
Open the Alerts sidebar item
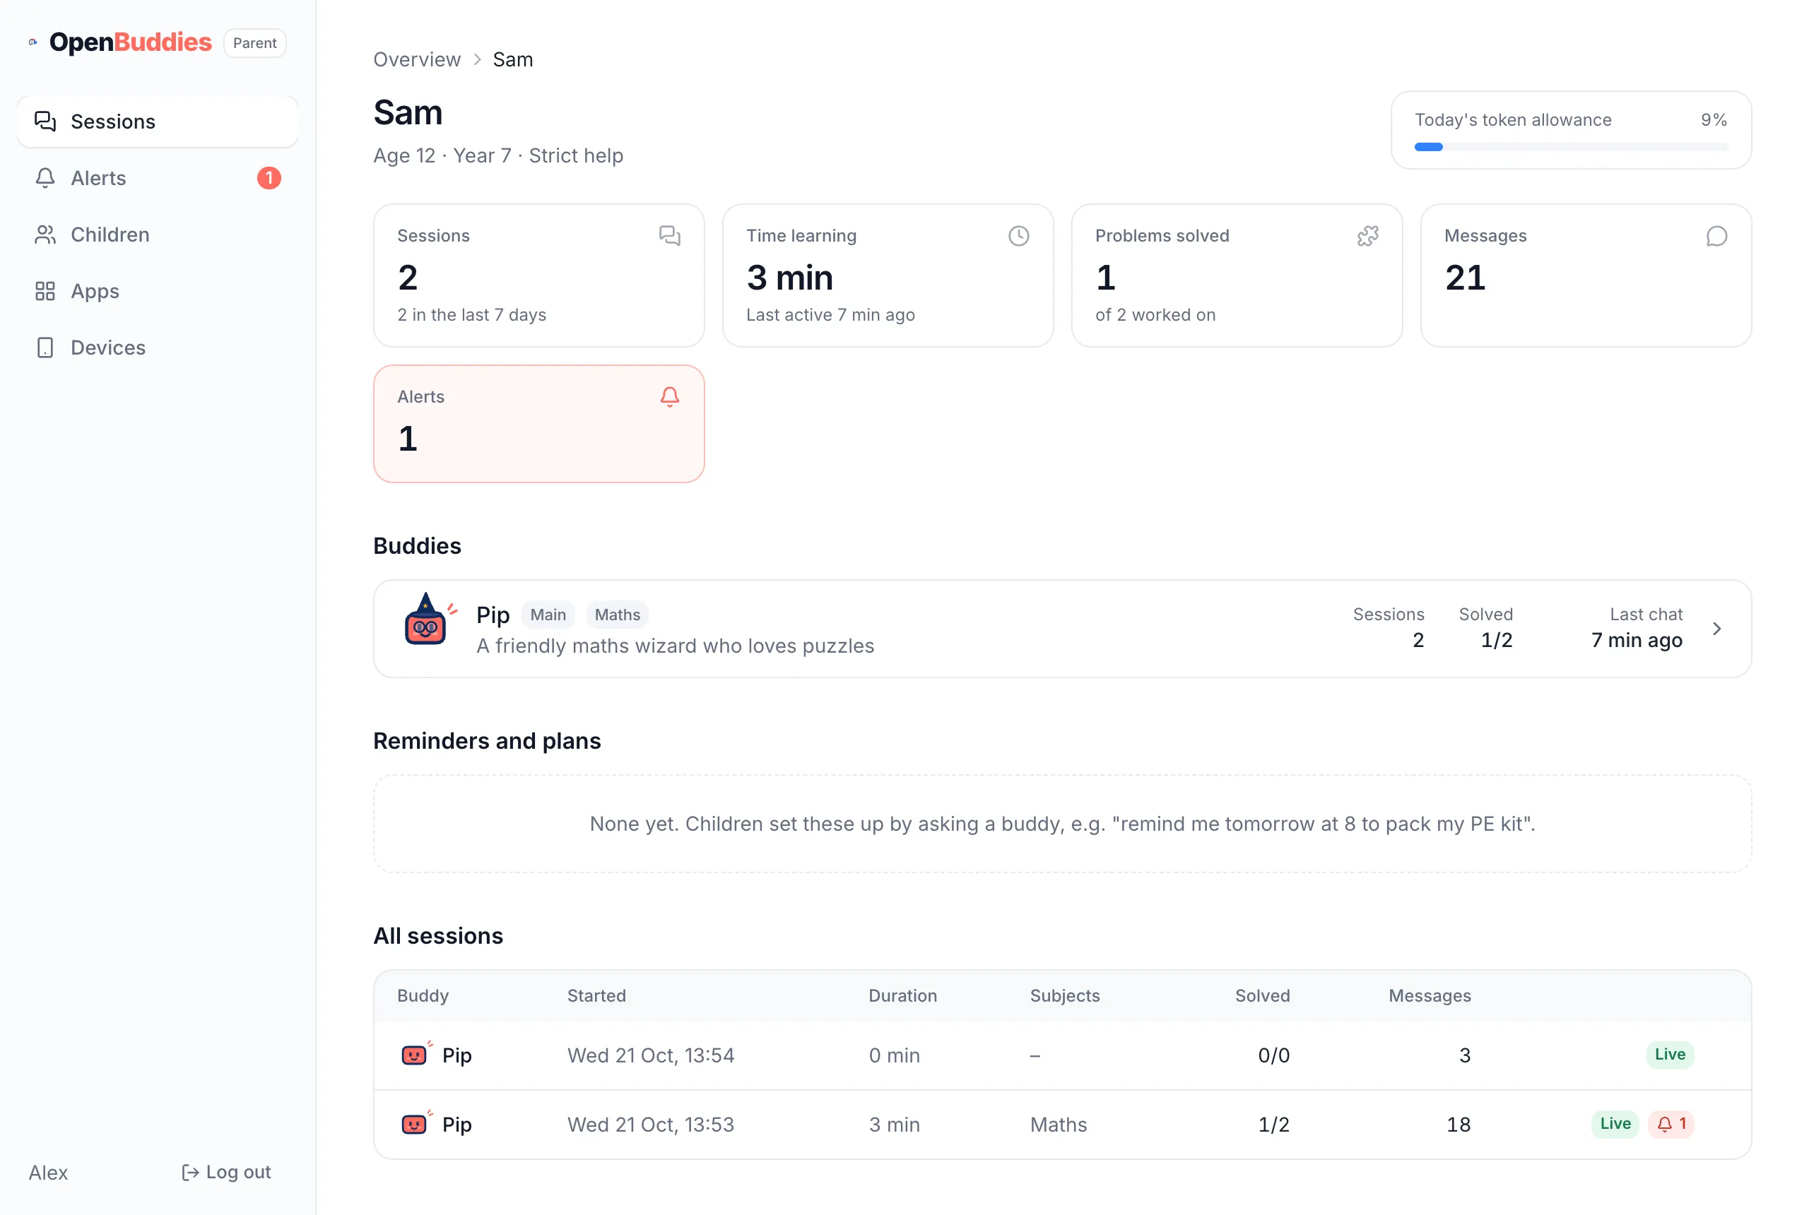click(x=158, y=178)
